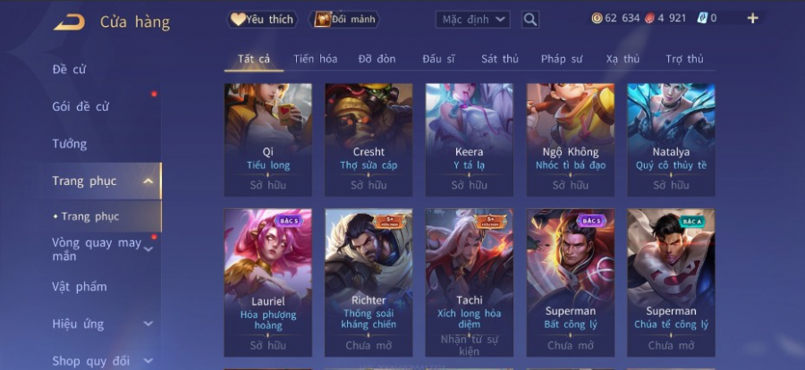Viewport: 805px width, 370px height.
Task: Switch to the Sát thủ tab
Action: click(499, 59)
